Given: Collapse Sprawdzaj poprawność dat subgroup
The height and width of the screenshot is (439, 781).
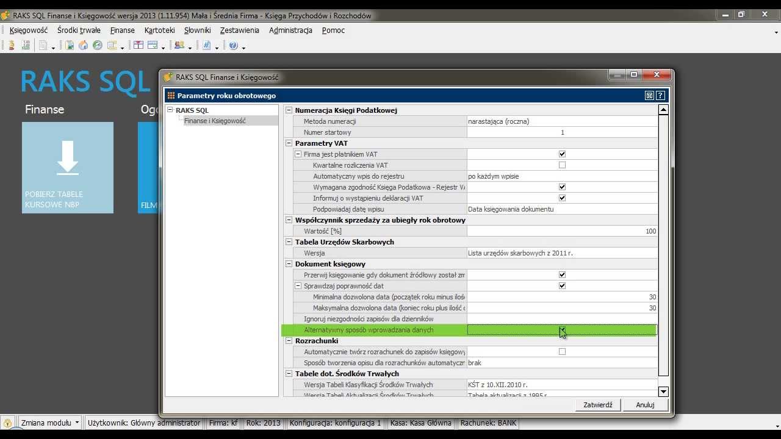Looking at the screenshot, I should pyautogui.click(x=298, y=286).
